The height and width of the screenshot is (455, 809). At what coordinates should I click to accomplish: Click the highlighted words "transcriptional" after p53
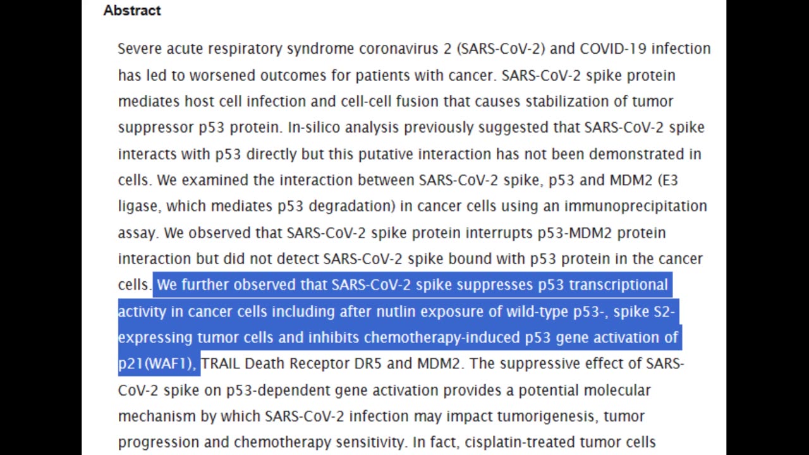point(618,285)
